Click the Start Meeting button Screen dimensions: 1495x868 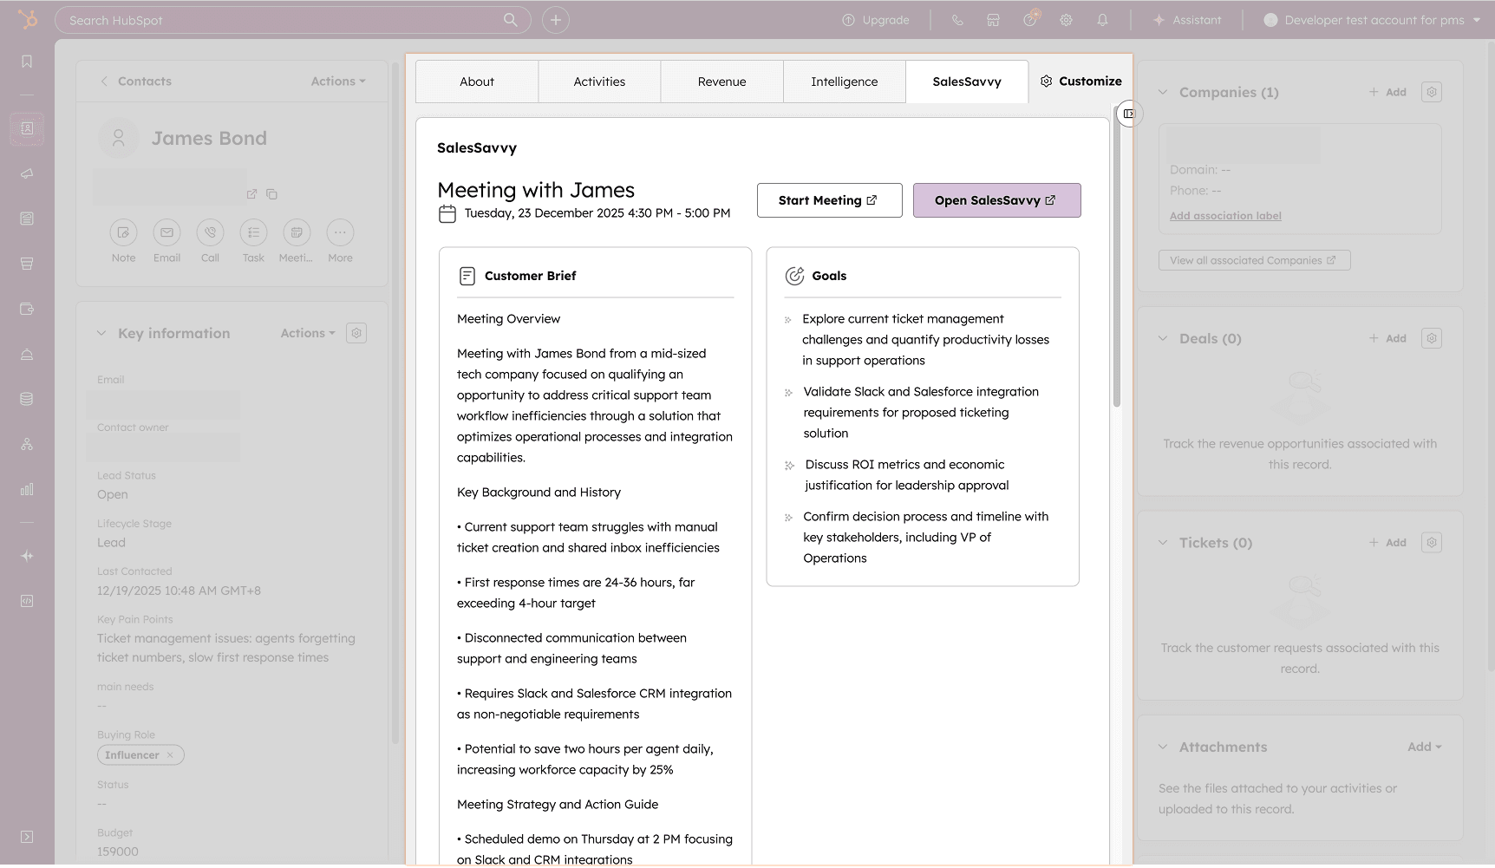tap(830, 200)
